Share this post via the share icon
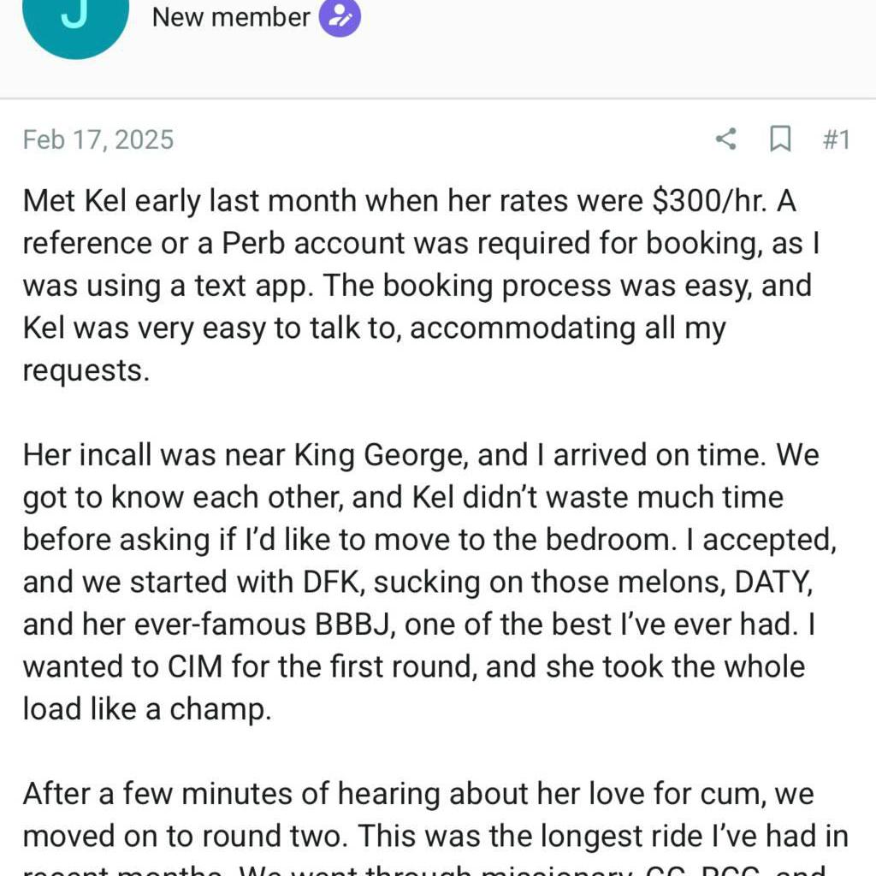Screen dimensions: 876x876 click(725, 139)
